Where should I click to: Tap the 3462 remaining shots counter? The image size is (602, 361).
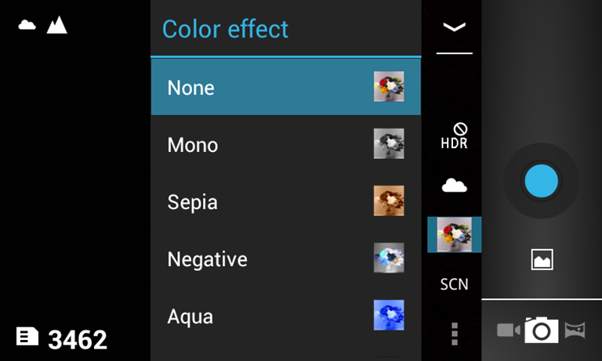(x=77, y=340)
